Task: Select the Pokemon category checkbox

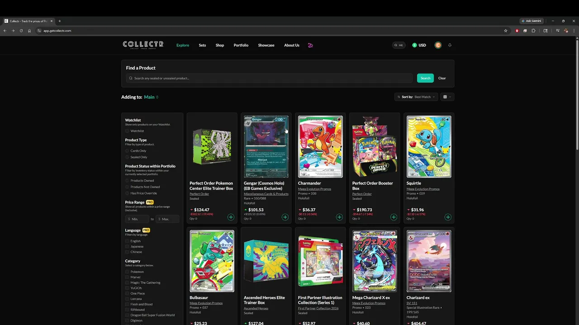Action: (x=127, y=272)
